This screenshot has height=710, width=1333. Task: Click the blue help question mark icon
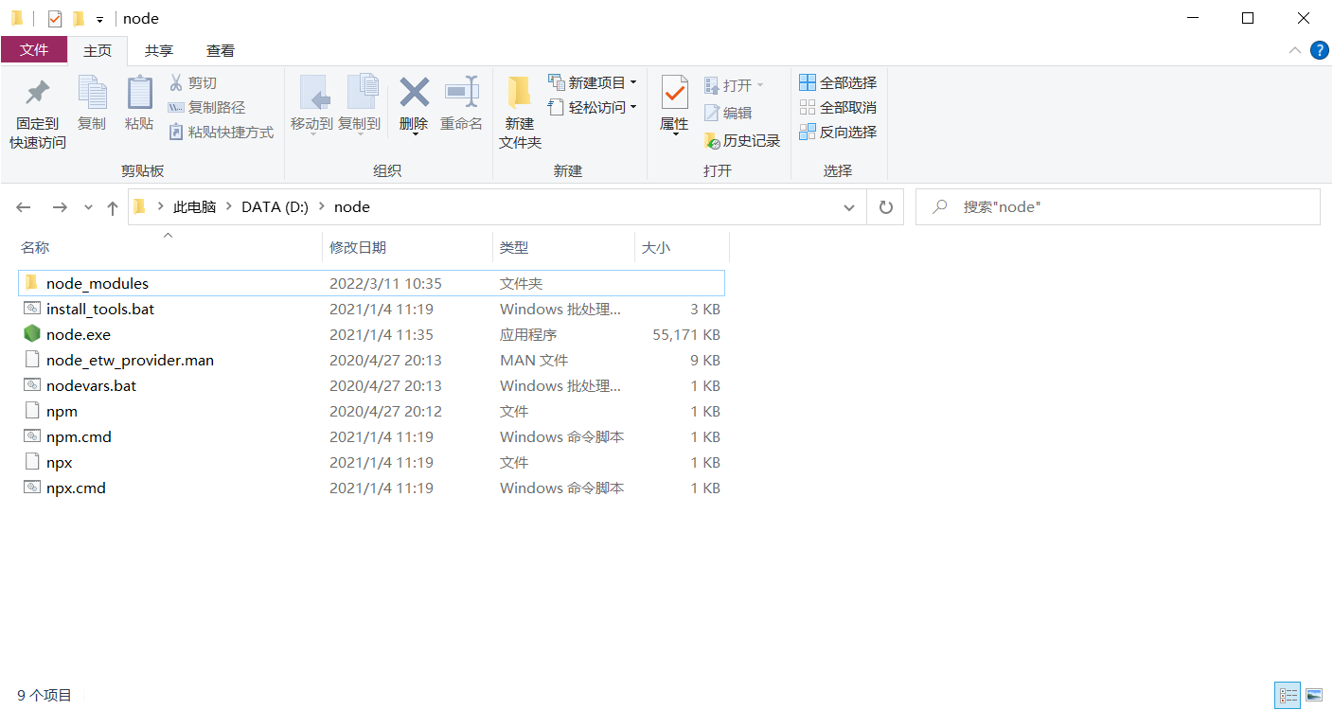click(x=1319, y=50)
